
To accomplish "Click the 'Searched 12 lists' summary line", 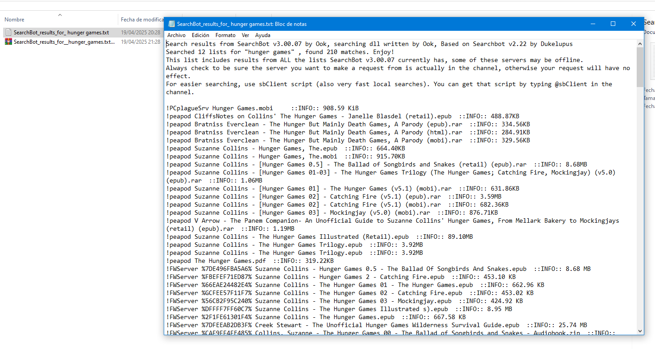I will (280, 52).
